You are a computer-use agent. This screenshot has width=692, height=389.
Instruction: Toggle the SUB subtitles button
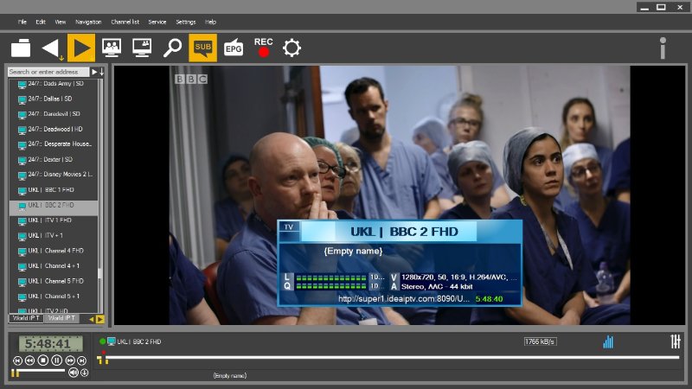click(202, 48)
